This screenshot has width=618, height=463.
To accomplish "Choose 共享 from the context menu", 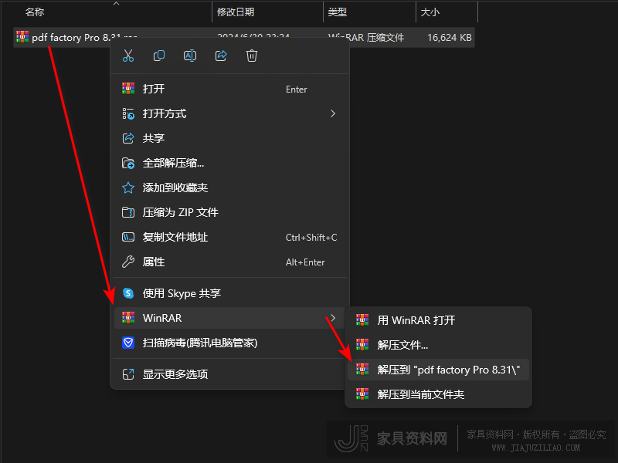I will (229, 138).
